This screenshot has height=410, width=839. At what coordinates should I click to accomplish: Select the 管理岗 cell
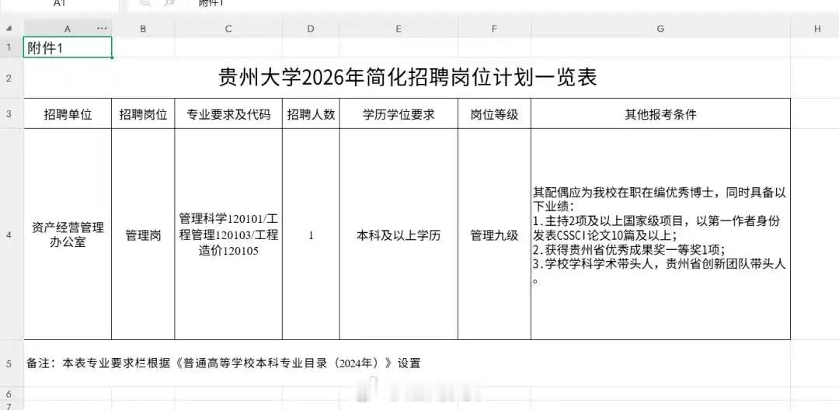[x=143, y=235]
